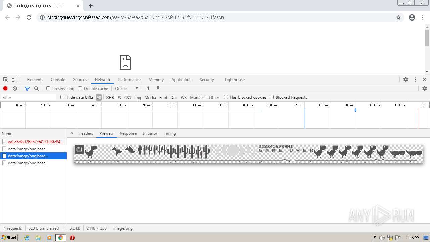Filter requests by Manifest

point(198,97)
